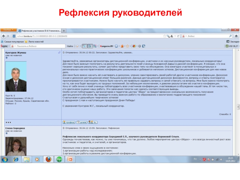The height and width of the screenshot is (180, 240).
Task: Open the Firefox application menu
Action: click(x=8, y=30)
